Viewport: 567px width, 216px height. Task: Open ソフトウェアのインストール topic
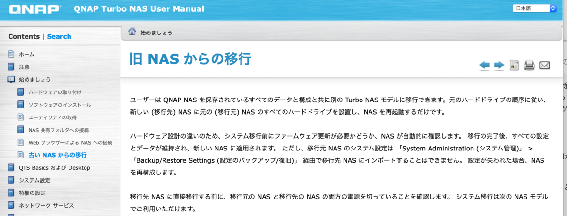pyautogui.click(x=60, y=105)
